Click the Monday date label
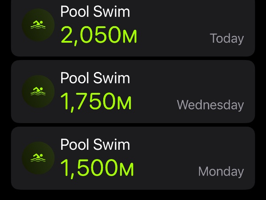The width and height of the screenshot is (266, 200). 221,172
